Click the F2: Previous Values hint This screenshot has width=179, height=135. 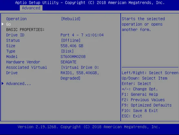[x=143, y=100]
